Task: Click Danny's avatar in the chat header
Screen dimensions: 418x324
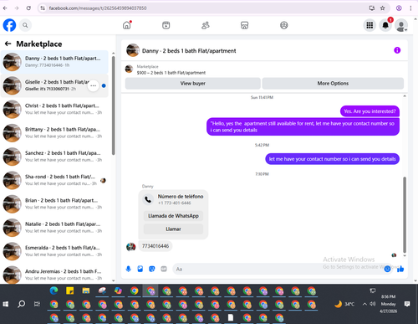Action: click(133, 50)
